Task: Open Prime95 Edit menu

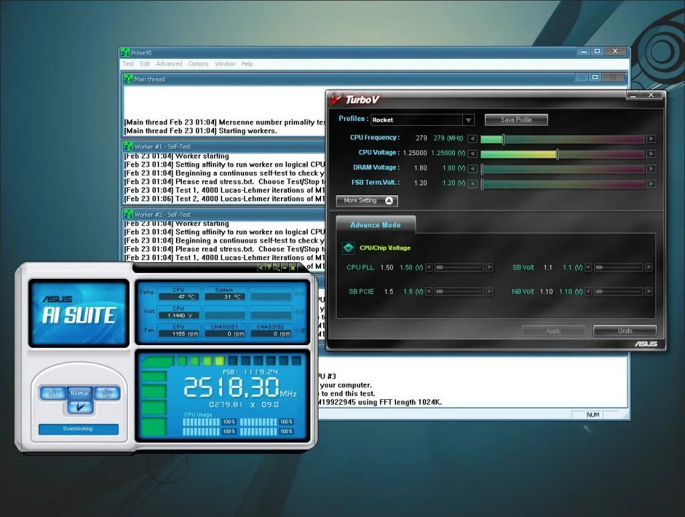Action: [x=145, y=64]
